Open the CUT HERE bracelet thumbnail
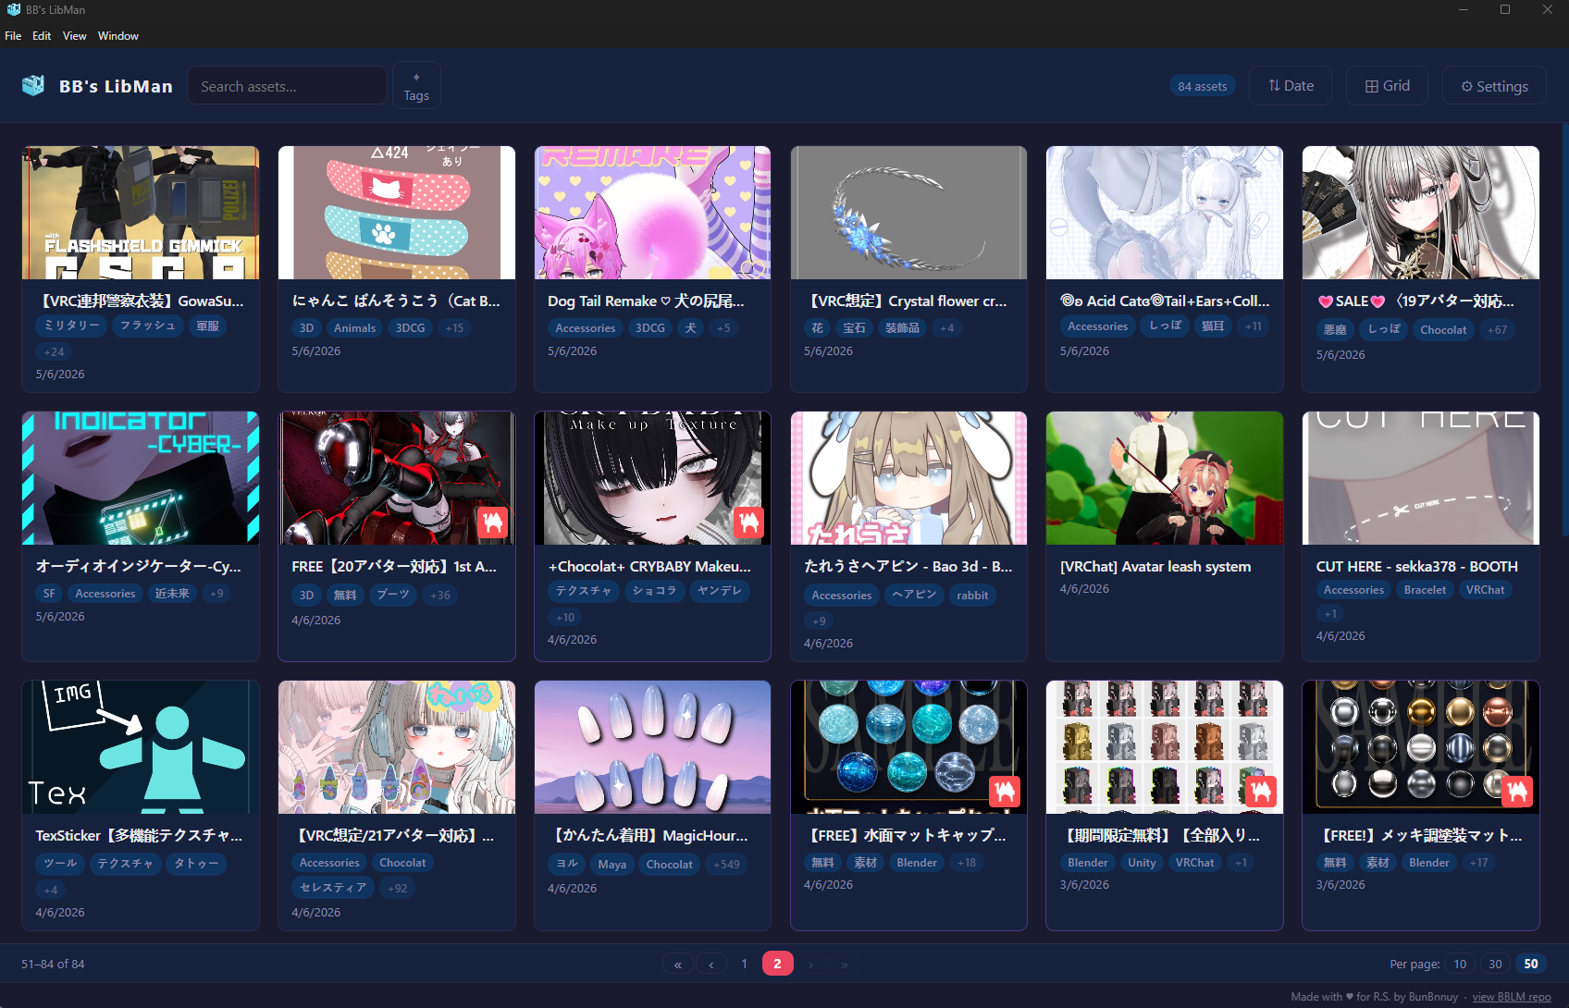The image size is (1569, 1008). click(1421, 478)
